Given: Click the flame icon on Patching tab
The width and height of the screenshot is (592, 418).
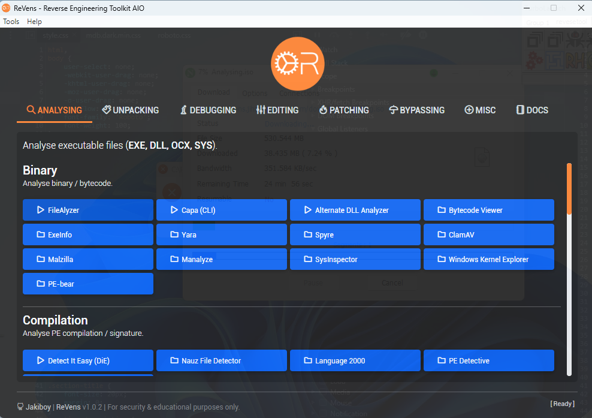Looking at the screenshot, I should pyautogui.click(x=323, y=110).
